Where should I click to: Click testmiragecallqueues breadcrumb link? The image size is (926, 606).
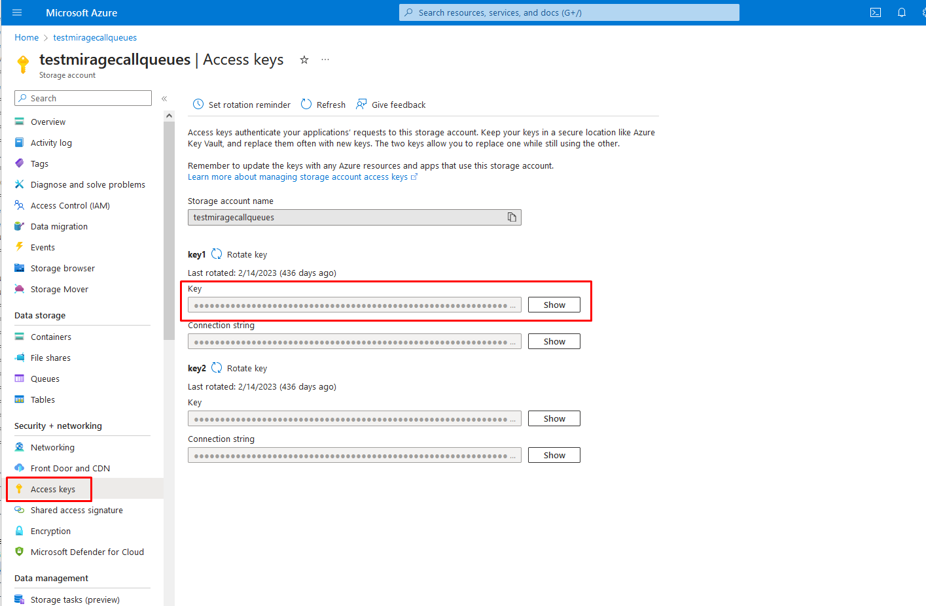click(95, 37)
